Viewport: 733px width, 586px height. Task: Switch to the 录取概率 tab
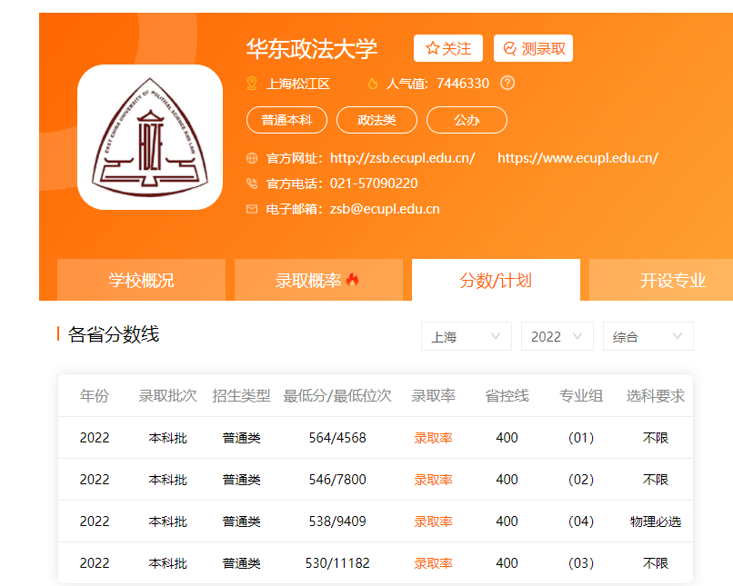tap(318, 280)
